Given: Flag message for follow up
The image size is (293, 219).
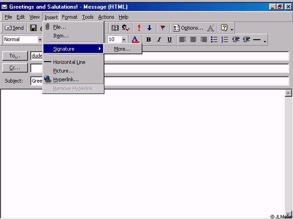Looking at the screenshot, I should click(163, 28).
